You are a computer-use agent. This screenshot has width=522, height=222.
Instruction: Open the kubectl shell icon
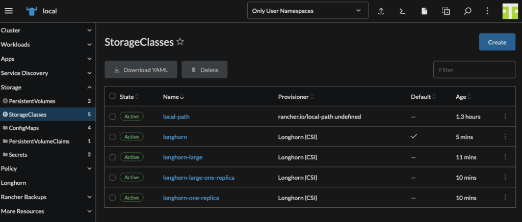click(x=402, y=11)
